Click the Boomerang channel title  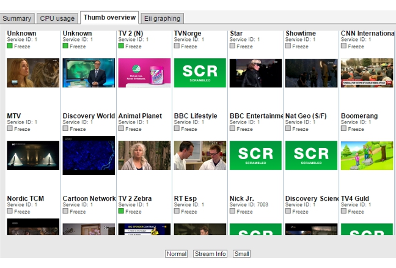(x=359, y=116)
